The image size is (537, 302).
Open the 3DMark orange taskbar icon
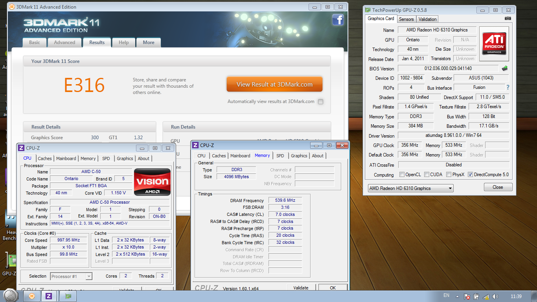tap(32, 296)
